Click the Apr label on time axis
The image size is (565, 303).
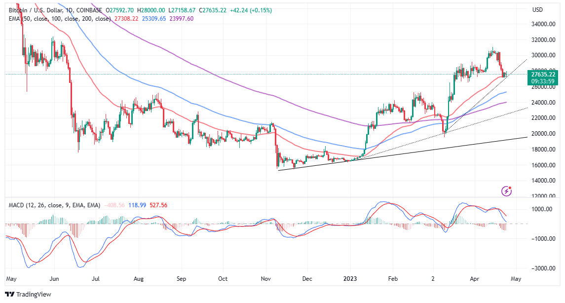click(x=475, y=278)
